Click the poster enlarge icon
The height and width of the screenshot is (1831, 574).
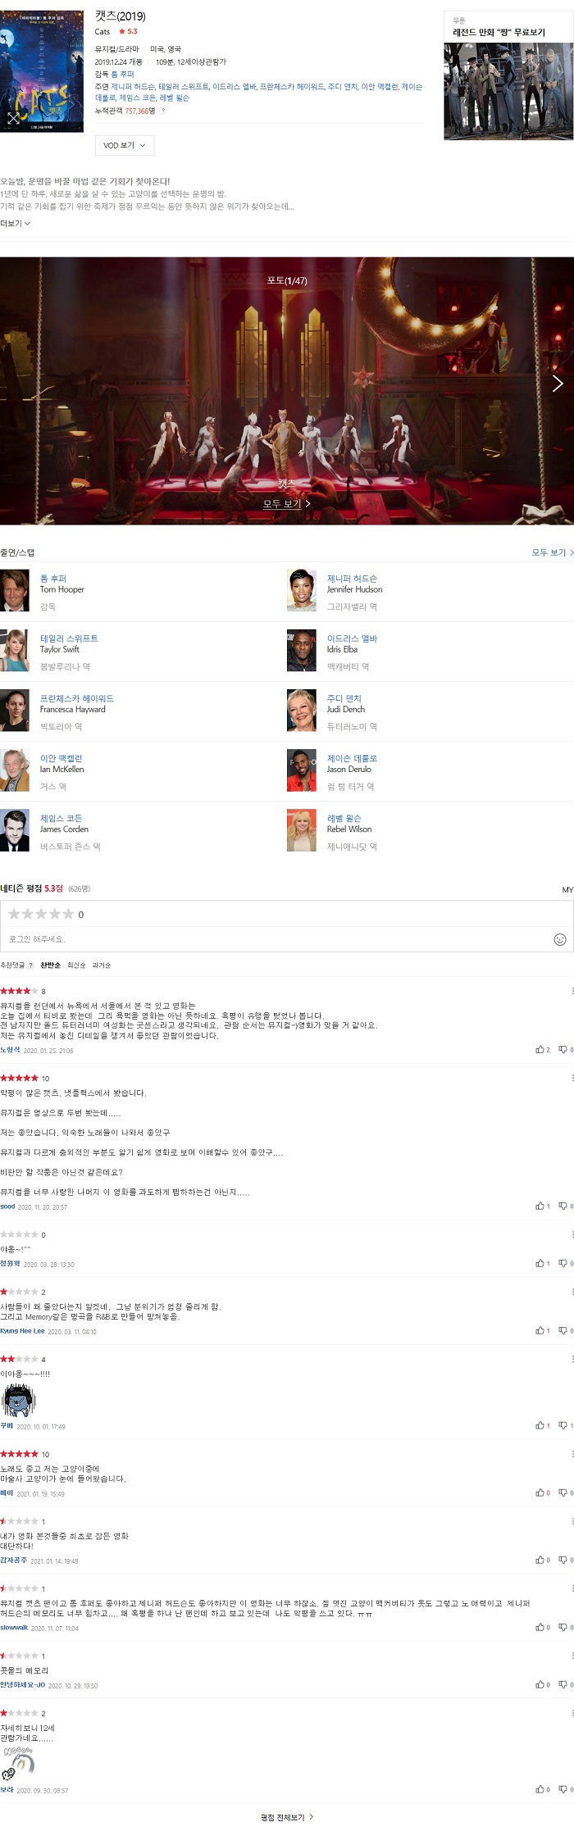click(x=13, y=118)
